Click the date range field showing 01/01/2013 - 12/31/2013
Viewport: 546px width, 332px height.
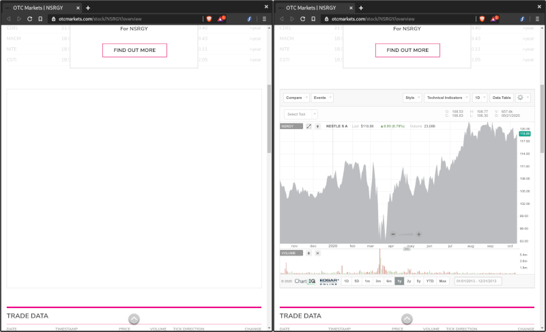(x=478, y=281)
